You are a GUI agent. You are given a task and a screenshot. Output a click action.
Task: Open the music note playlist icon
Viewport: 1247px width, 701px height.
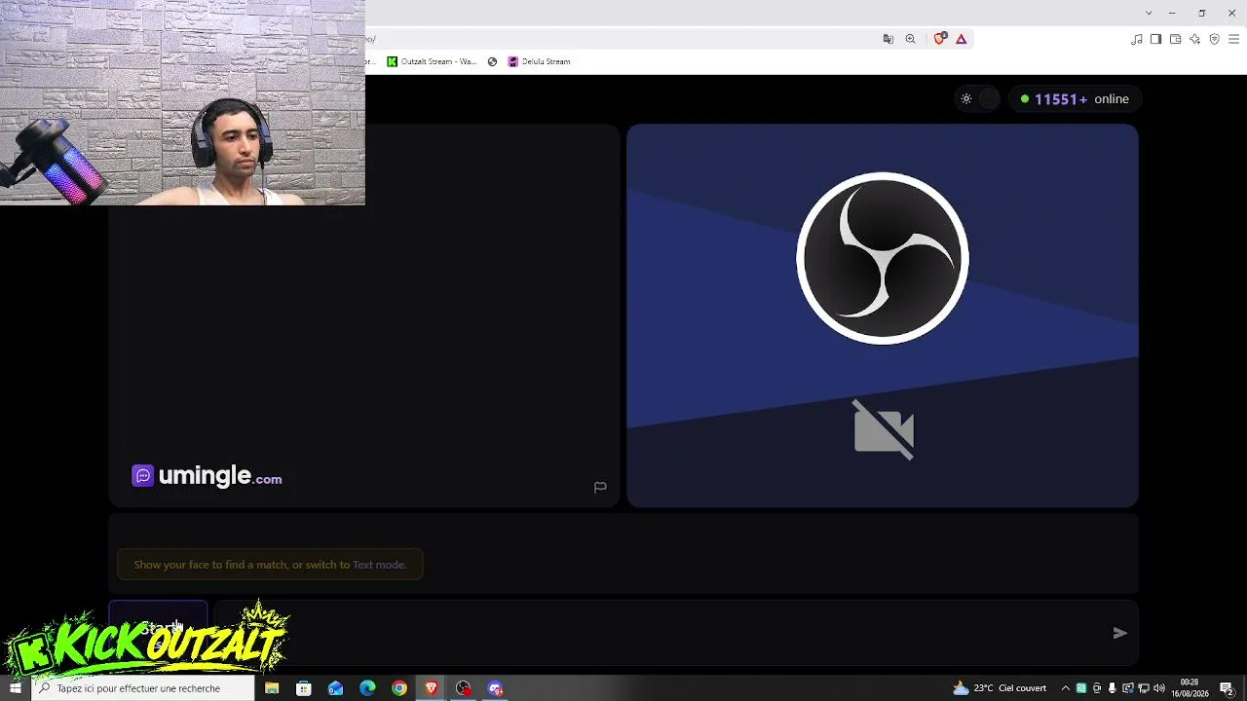1137,39
